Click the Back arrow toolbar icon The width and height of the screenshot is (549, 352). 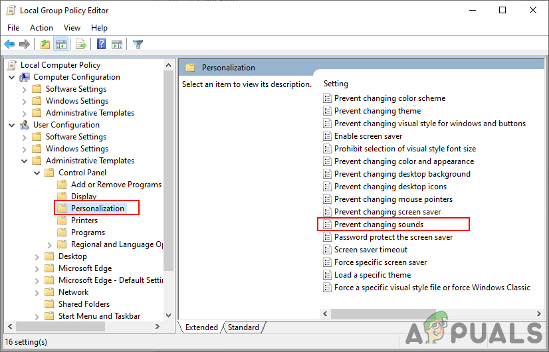9,44
